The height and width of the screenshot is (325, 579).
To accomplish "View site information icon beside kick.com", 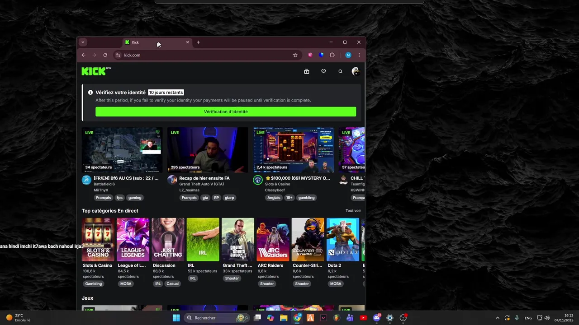I will pos(118,55).
